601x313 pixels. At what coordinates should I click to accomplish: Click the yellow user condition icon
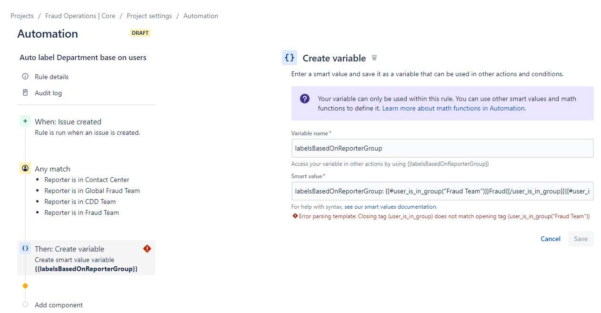(x=25, y=168)
